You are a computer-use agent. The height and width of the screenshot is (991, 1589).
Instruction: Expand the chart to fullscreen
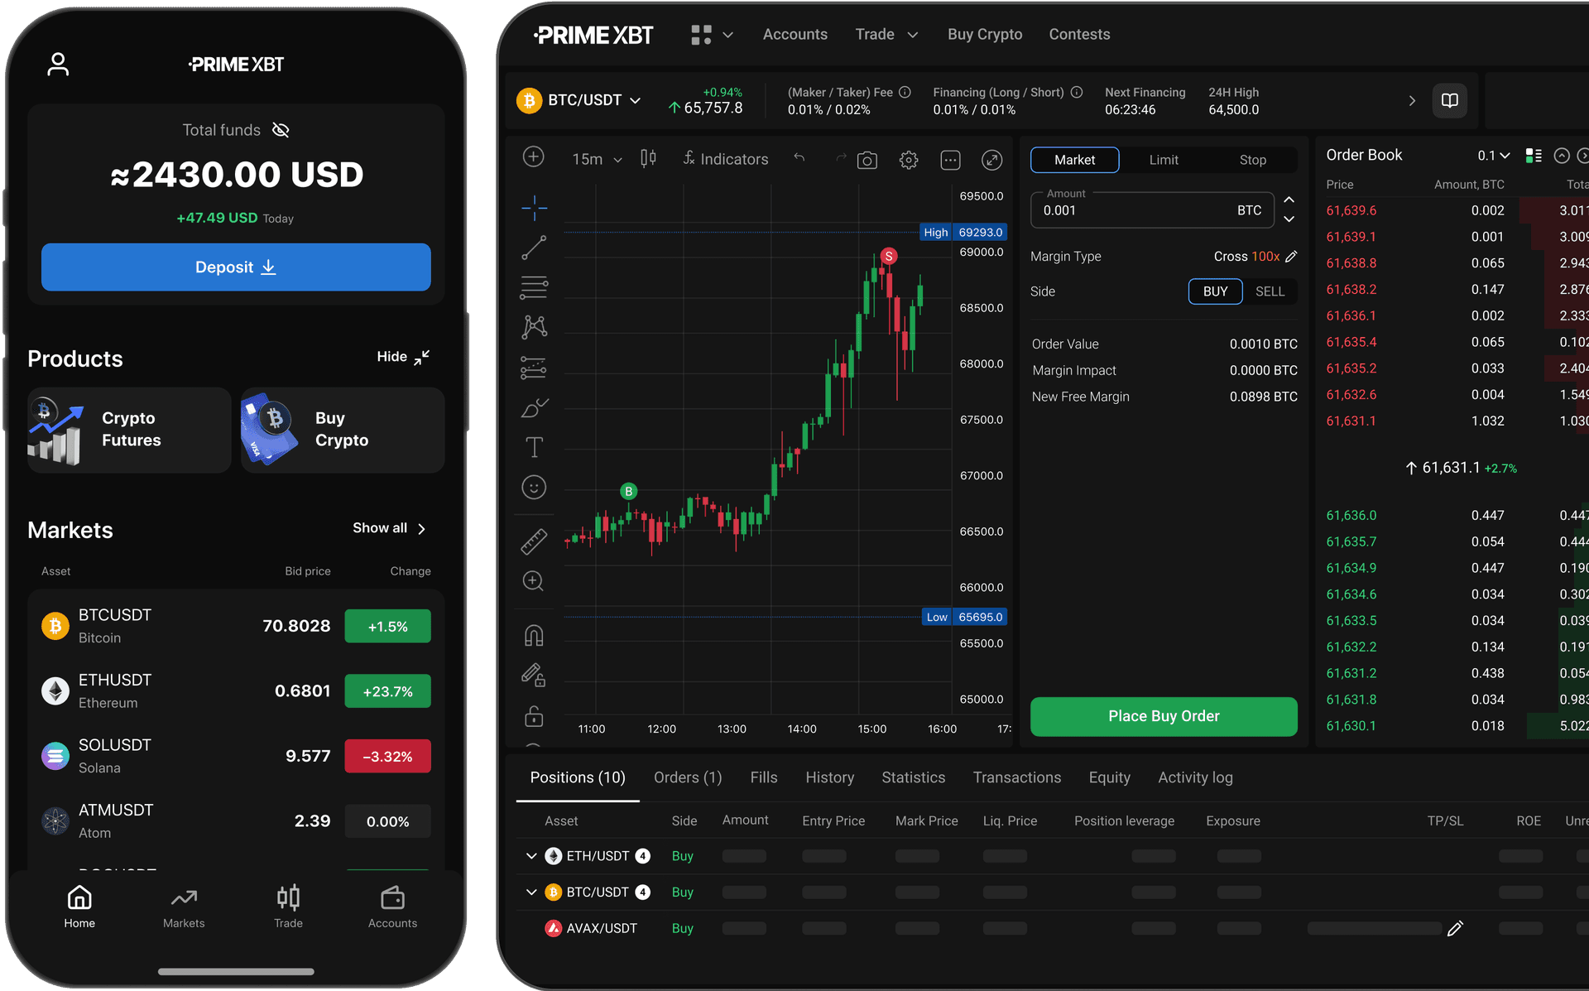click(x=991, y=160)
